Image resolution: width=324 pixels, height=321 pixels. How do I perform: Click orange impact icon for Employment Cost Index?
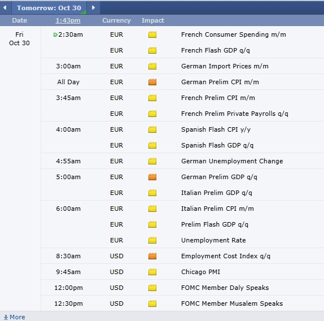152,256
